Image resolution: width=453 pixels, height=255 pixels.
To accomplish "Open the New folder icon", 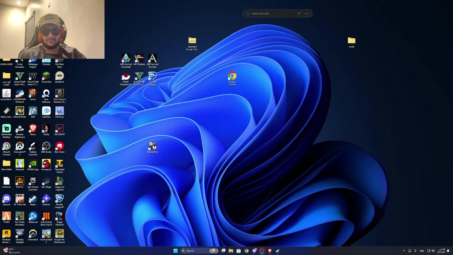I will (6, 165).
